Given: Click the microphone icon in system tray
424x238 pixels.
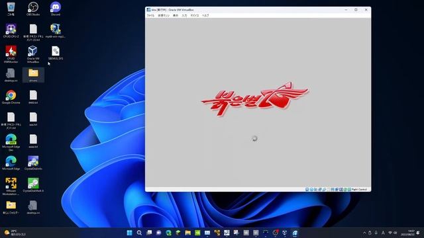Looking at the screenshot, I should click(376, 233).
